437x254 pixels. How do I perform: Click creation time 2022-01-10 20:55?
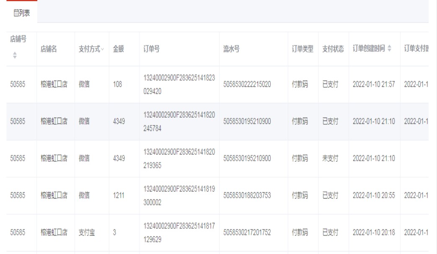tap(373, 196)
